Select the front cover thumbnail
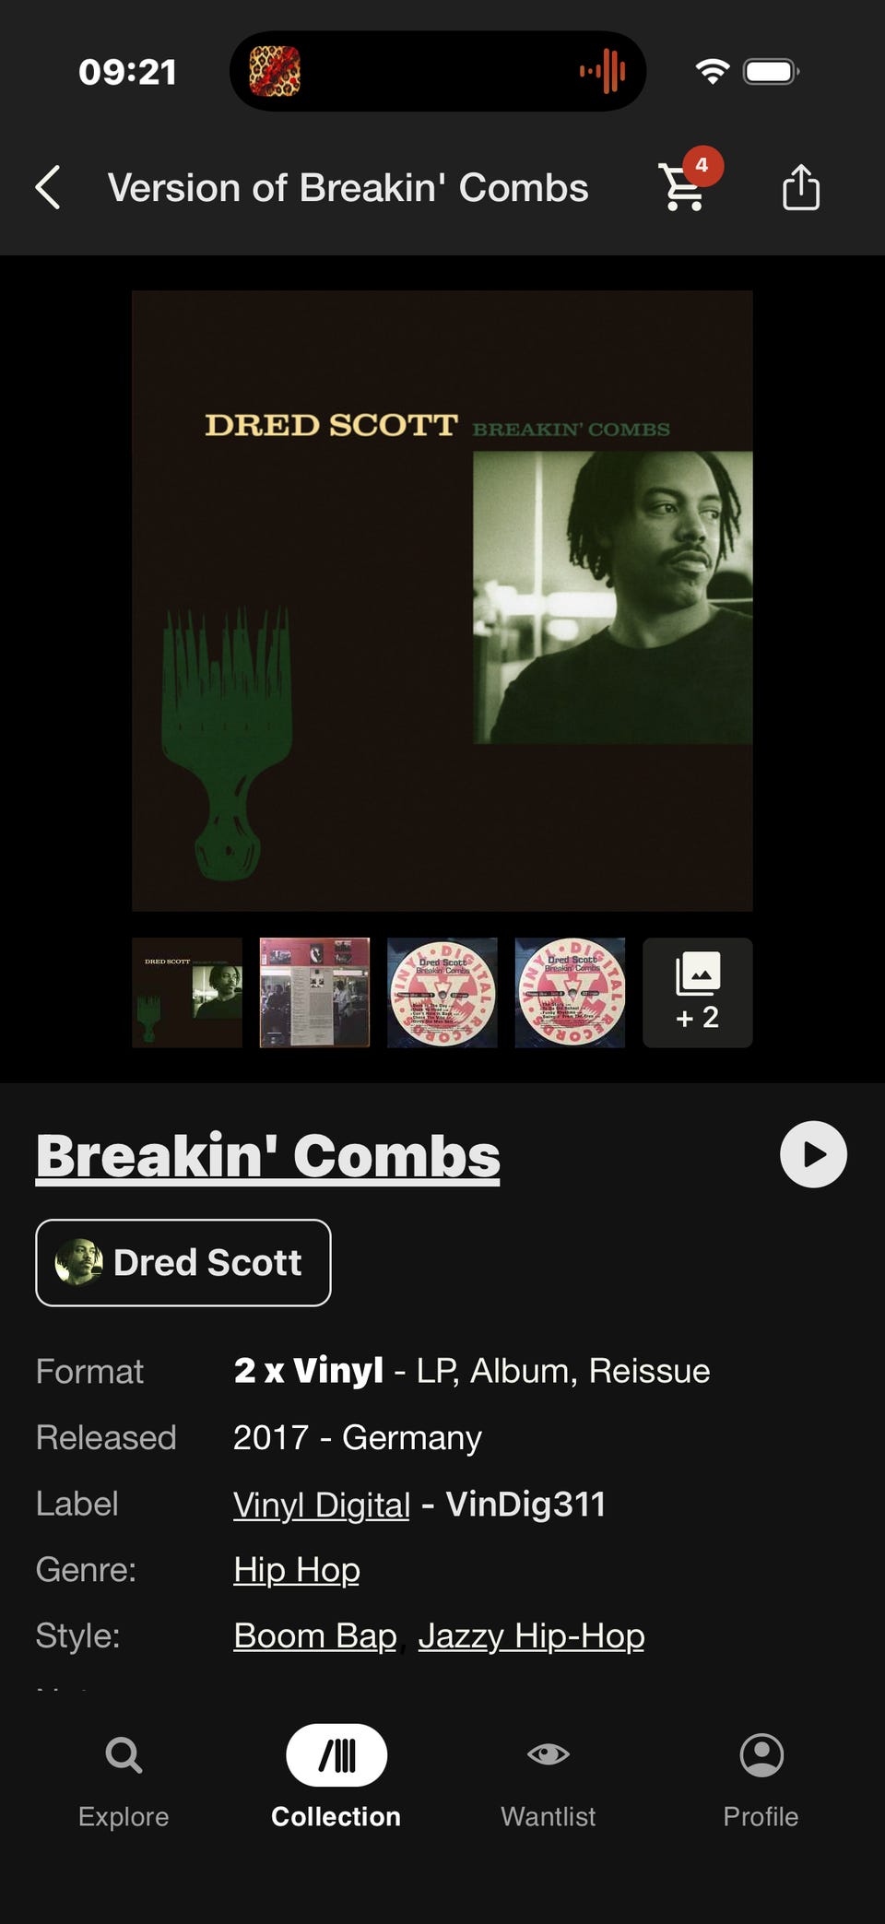The width and height of the screenshot is (885, 1924). pos(187,993)
